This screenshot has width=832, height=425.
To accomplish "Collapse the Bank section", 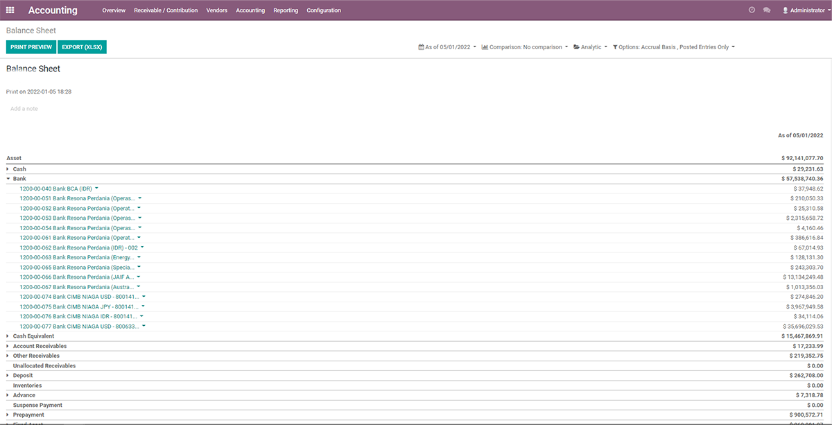I will pos(8,179).
